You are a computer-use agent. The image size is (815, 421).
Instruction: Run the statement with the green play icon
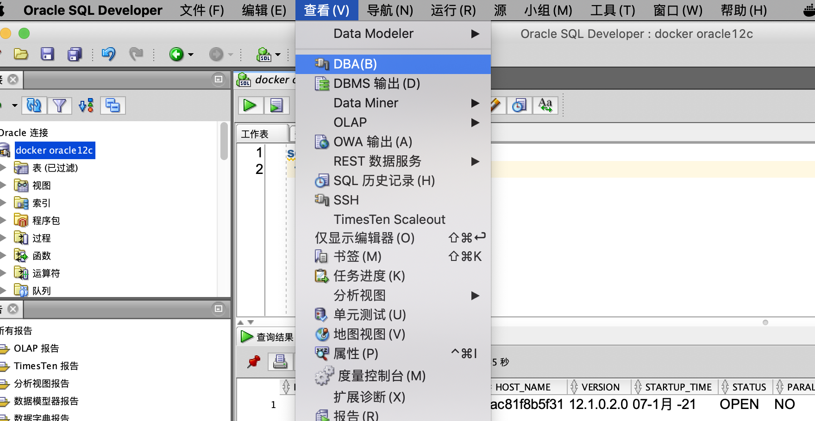click(250, 105)
